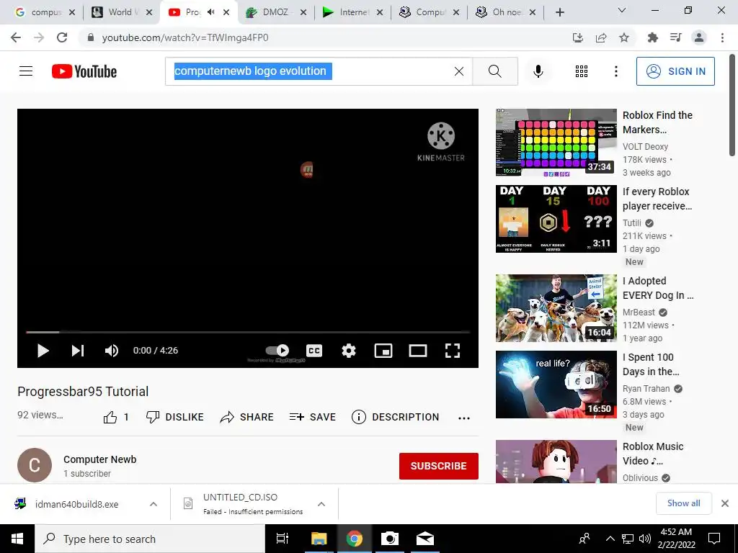738x553 pixels.
Task: Click the Computer Newb channel avatar
Action: 35,465
